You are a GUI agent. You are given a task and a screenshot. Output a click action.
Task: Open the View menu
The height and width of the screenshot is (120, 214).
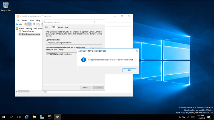point(32,21)
